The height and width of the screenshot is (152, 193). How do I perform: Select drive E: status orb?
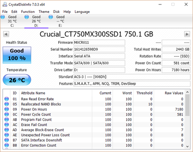coord(51,17)
